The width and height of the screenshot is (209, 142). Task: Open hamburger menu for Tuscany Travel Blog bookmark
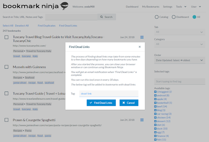click(x=142, y=37)
